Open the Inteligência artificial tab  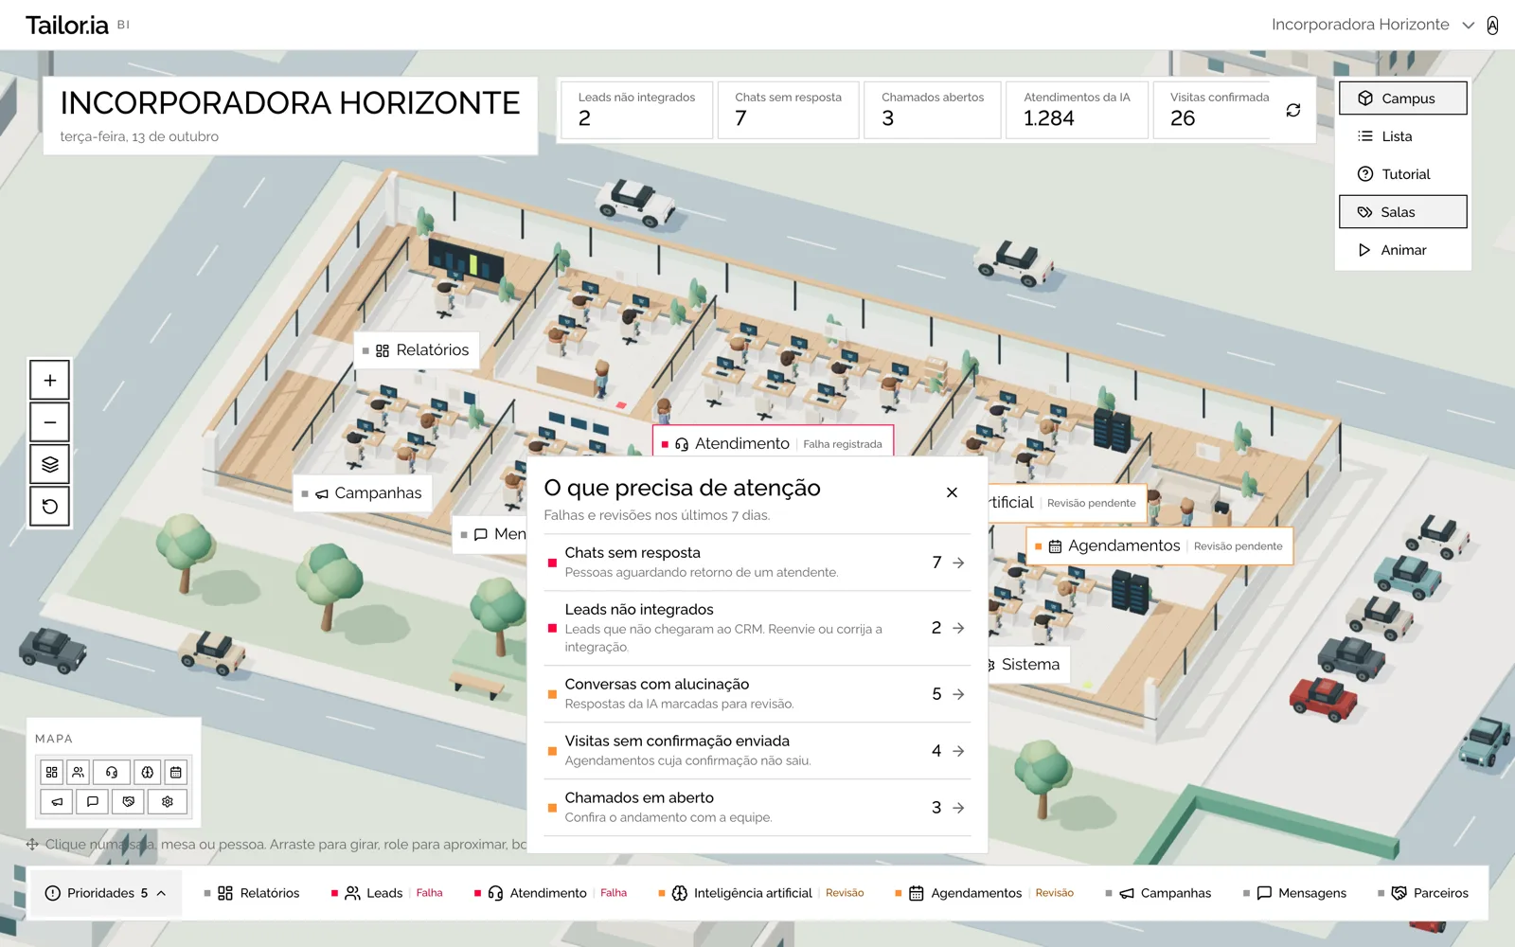click(x=761, y=893)
